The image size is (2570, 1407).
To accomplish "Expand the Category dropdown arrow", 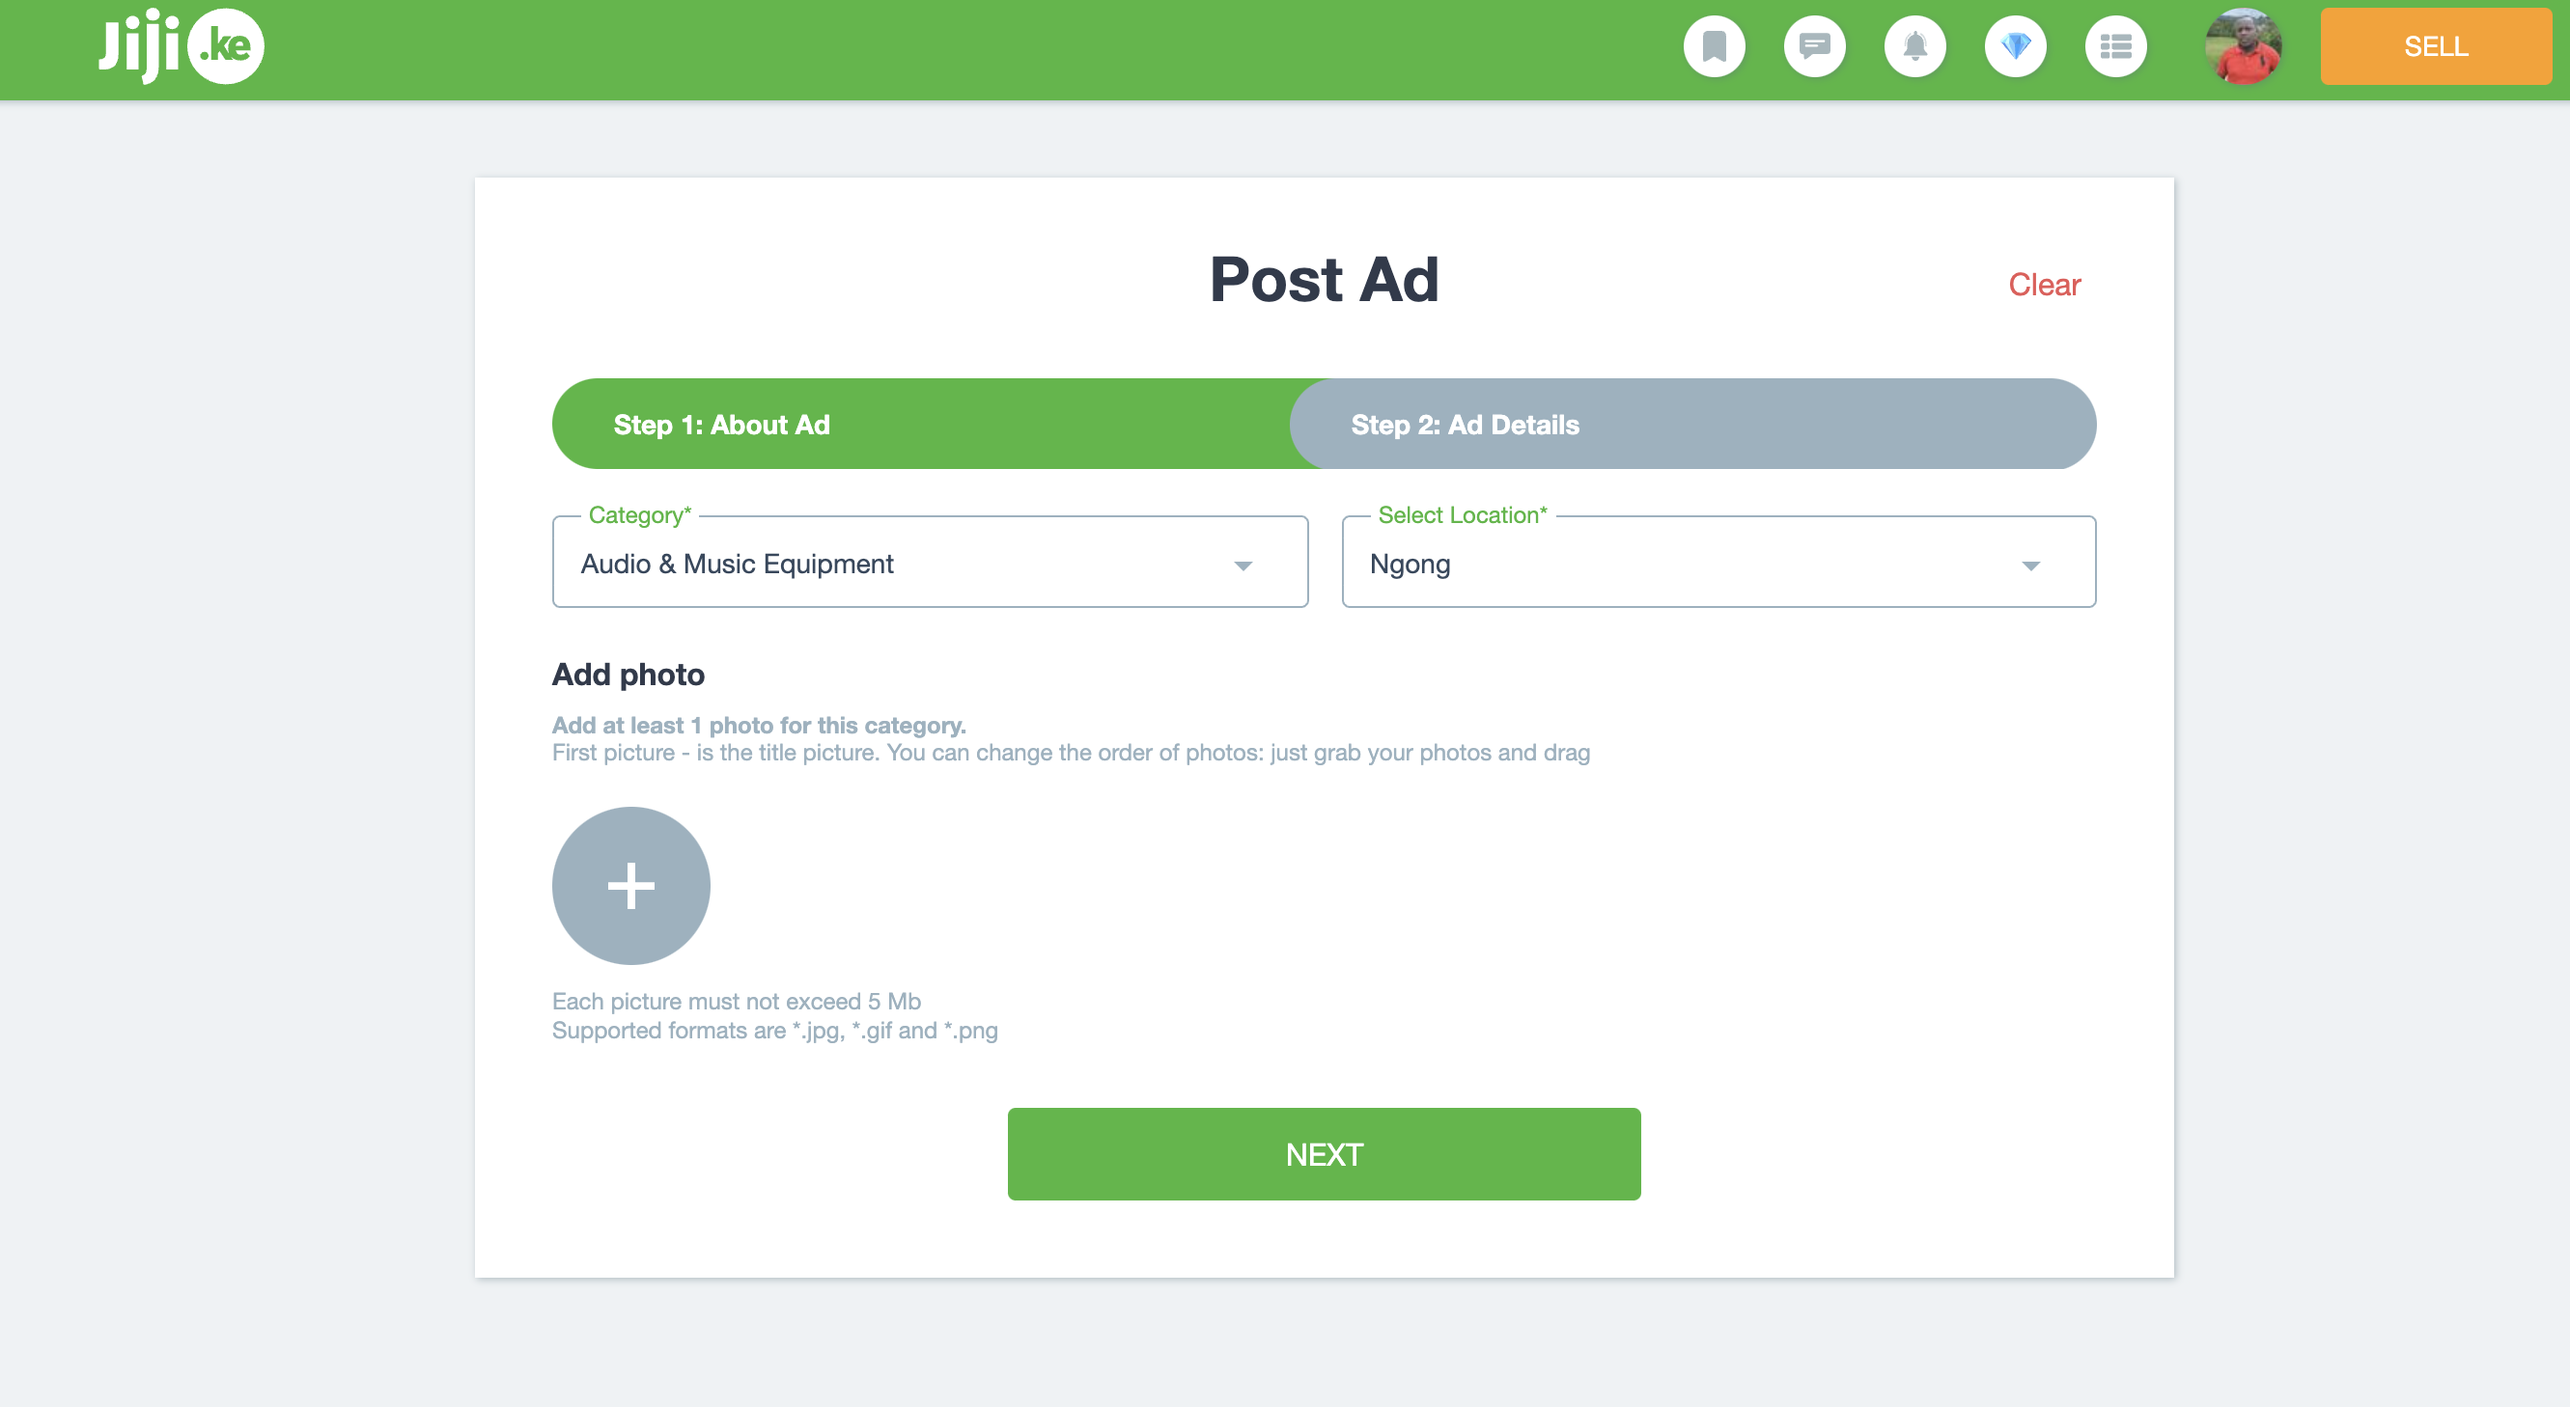I will tap(1243, 566).
